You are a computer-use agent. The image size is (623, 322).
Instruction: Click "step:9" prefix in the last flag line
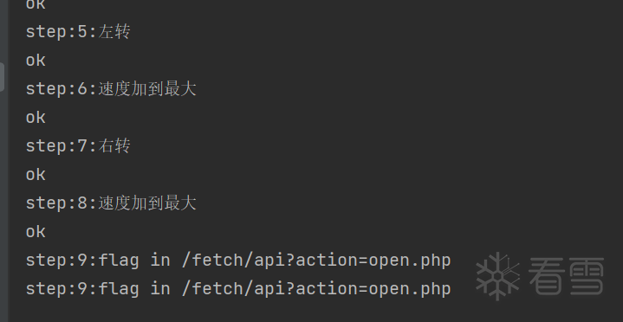[x=57, y=289]
